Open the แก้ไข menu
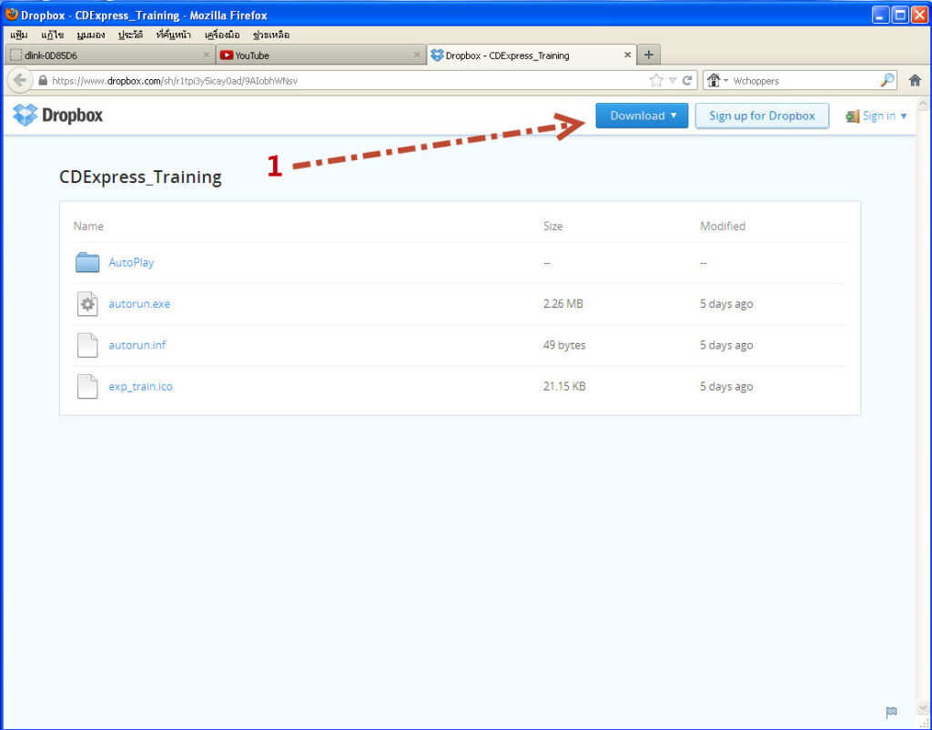Viewport: 932px width, 730px height. point(52,35)
